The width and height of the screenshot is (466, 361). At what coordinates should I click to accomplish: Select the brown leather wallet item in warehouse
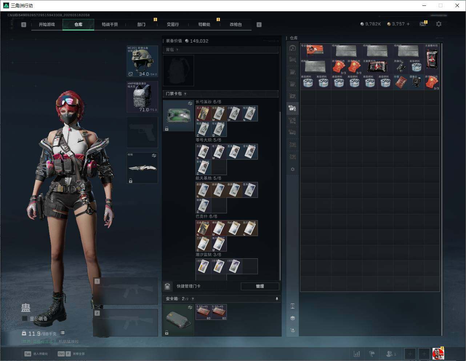[x=401, y=82]
